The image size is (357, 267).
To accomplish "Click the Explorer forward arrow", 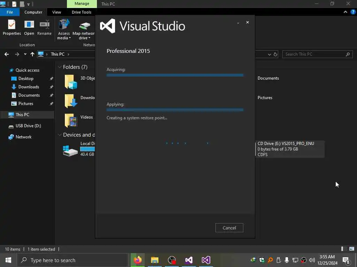I will point(17,54).
